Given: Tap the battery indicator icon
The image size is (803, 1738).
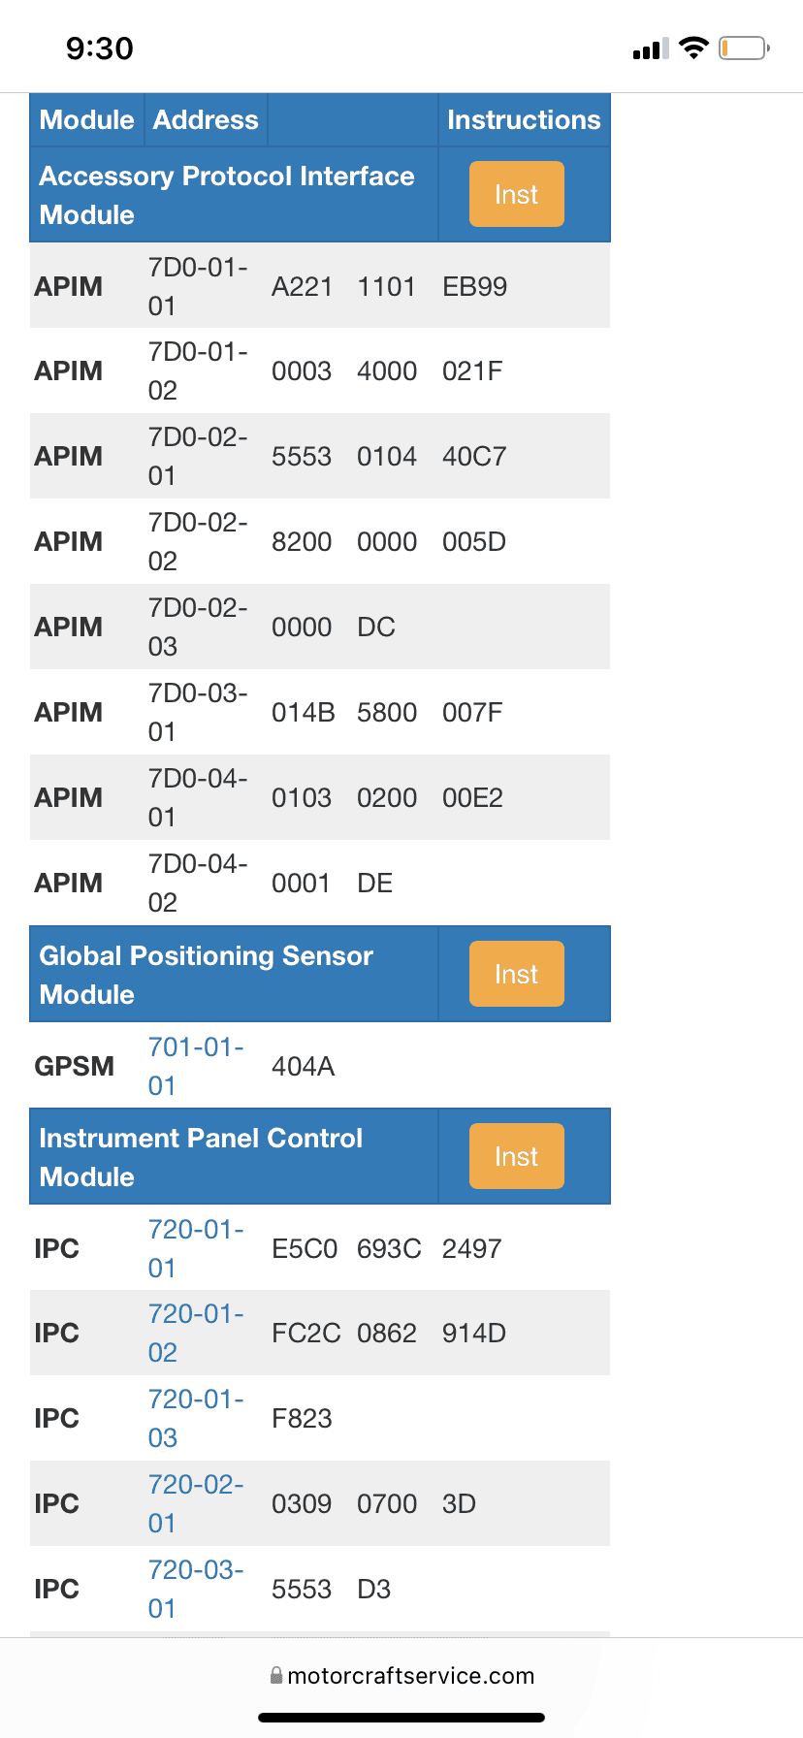Looking at the screenshot, I should [x=744, y=48].
